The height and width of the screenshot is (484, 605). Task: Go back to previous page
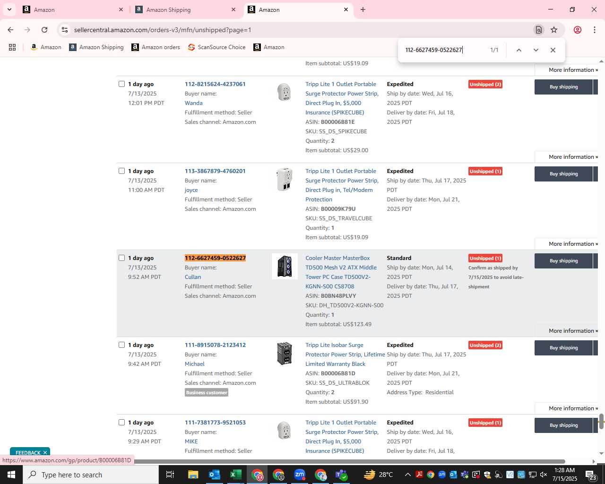10,30
